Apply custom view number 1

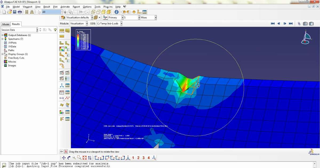coord(133,158)
